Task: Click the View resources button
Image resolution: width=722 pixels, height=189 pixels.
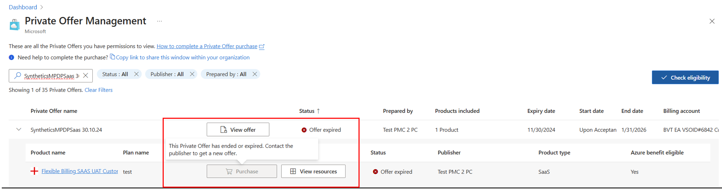Action: click(313, 171)
